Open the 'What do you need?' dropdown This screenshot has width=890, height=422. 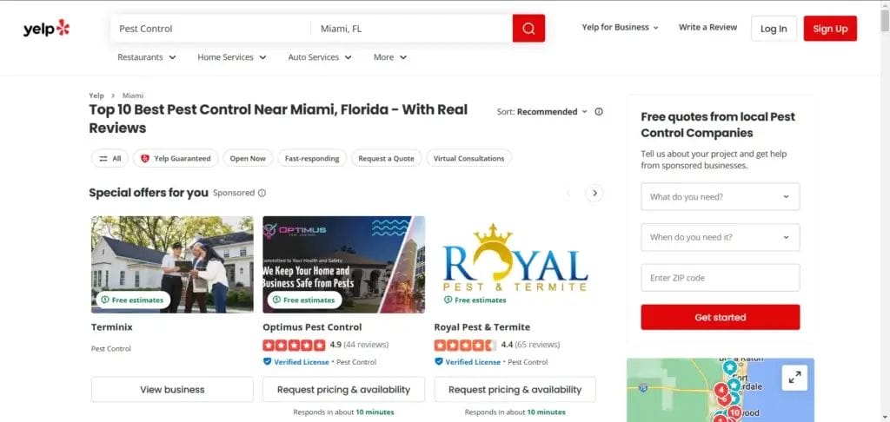pos(720,197)
